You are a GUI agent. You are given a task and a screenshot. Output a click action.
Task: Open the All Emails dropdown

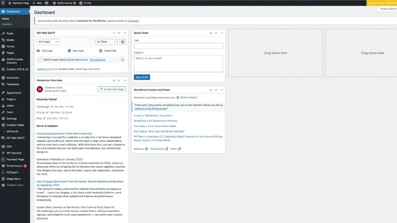[48, 42]
